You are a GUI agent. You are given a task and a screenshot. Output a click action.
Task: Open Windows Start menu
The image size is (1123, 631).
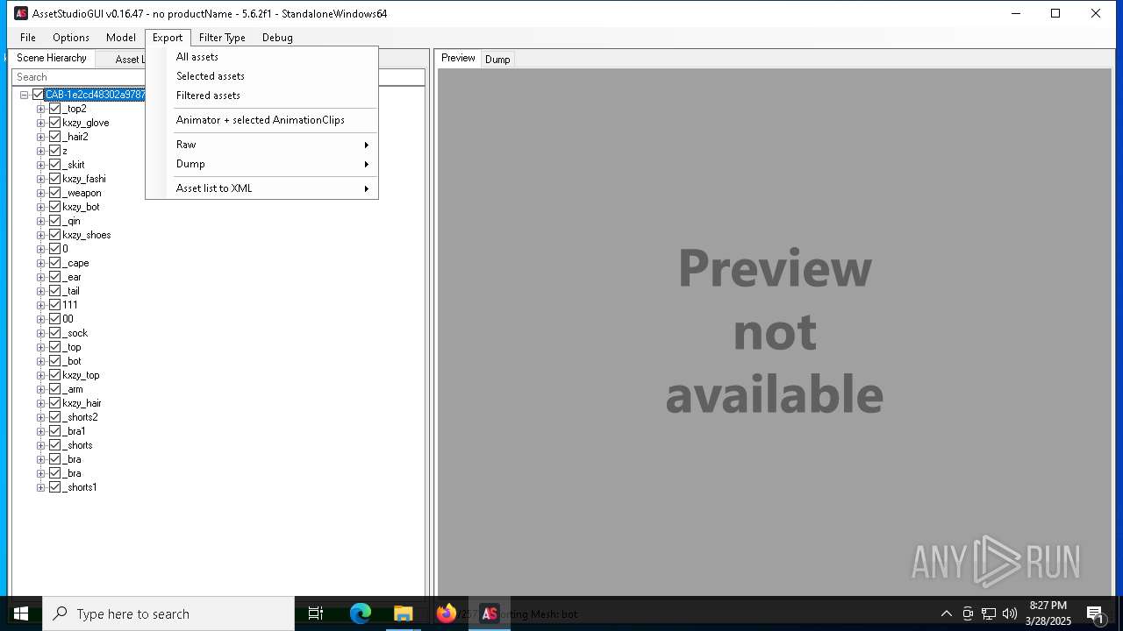(21, 613)
